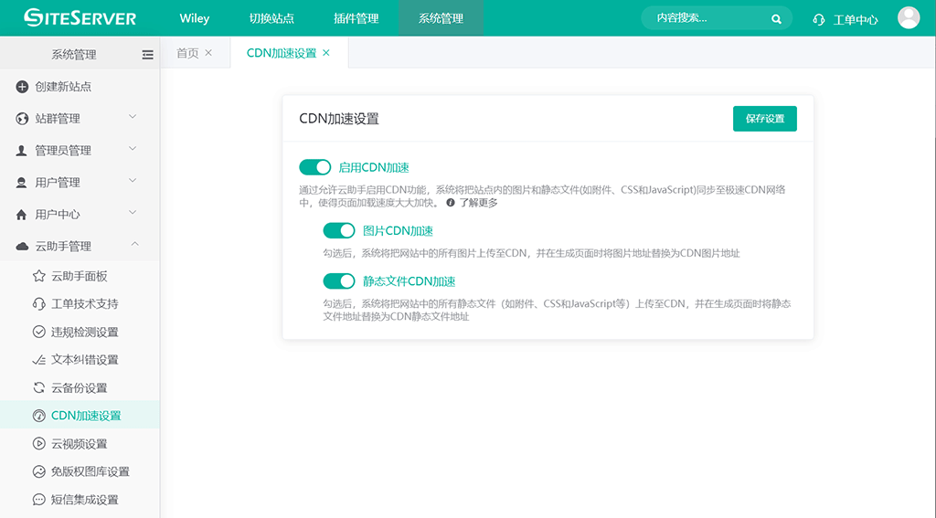Click the search magnifier icon
The height and width of the screenshot is (518, 936).
776,18
